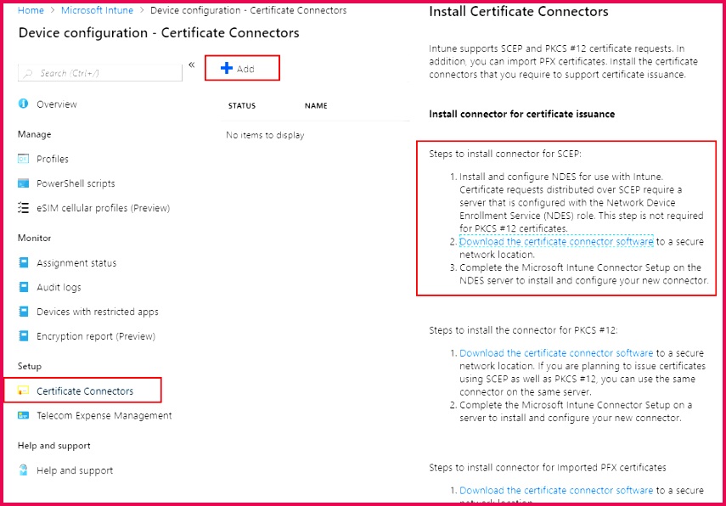Screen dimensions: 726x506
Task: Select Assignment status under Monitor
Action: (x=76, y=263)
